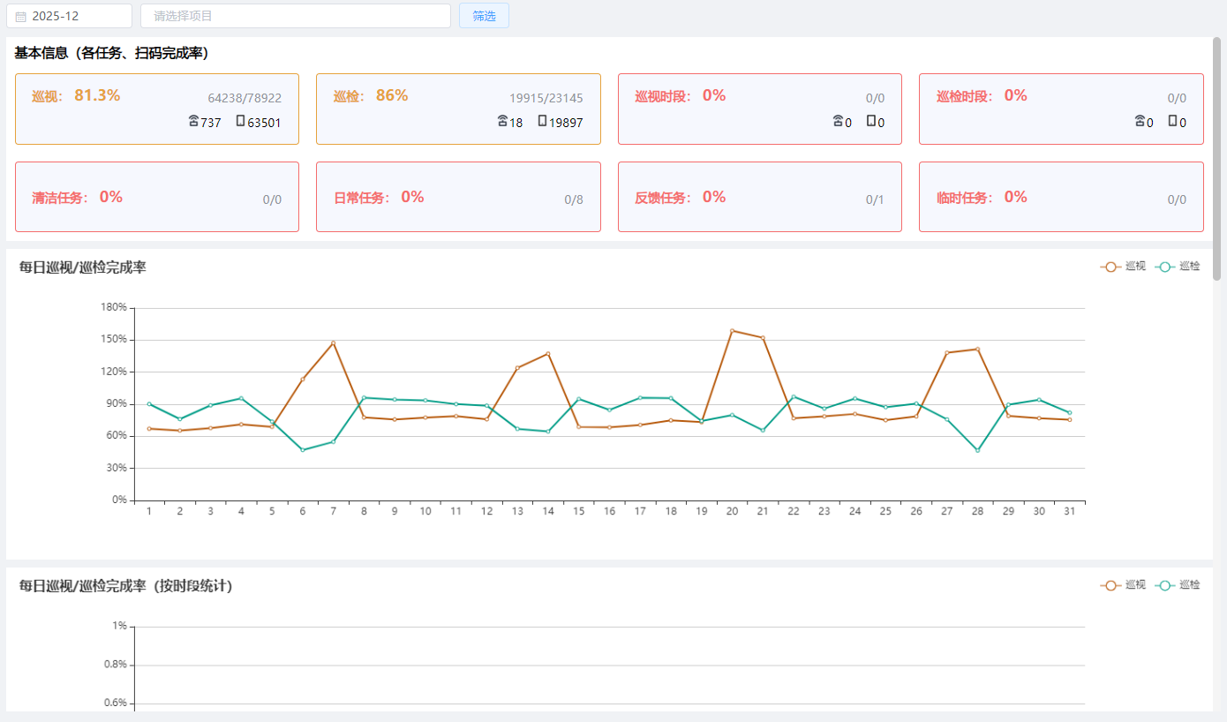Click the telephone icon beside 18 in the 巡检 card
The width and height of the screenshot is (1227, 722).
click(502, 121)
